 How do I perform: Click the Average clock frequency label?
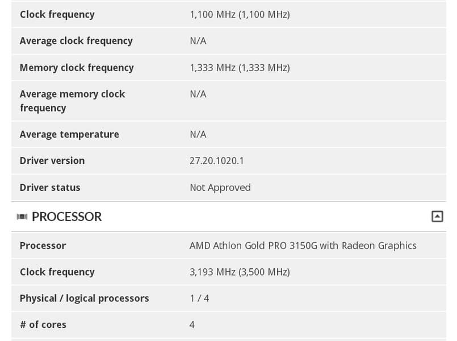tap(76, 41)
